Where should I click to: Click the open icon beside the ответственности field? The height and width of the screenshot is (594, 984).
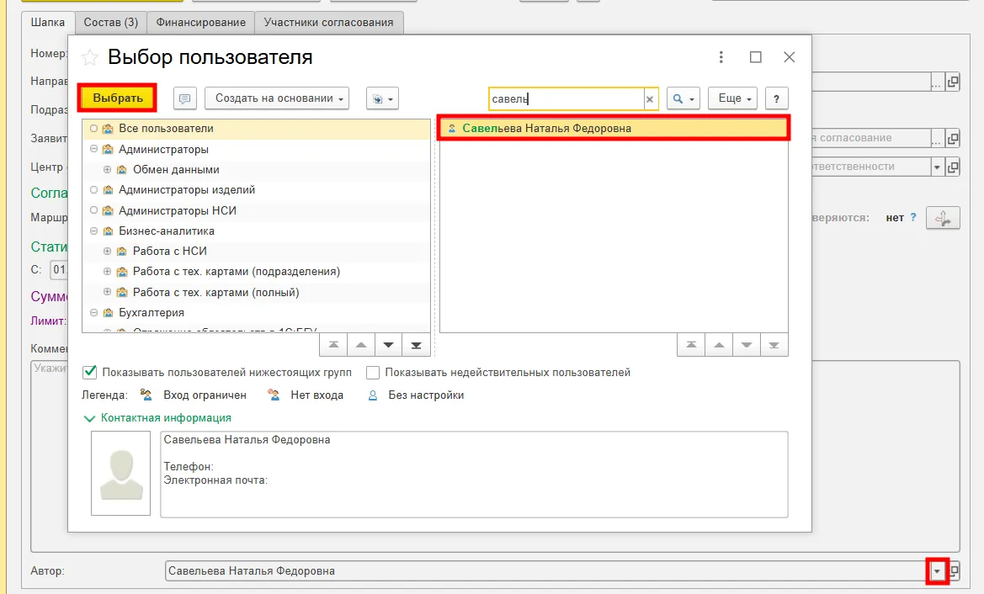point(953,167)
